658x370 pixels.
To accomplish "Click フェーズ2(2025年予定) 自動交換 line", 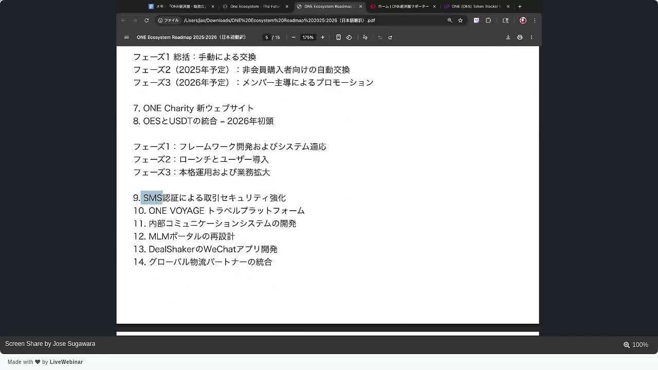I will tap(242, 70).
